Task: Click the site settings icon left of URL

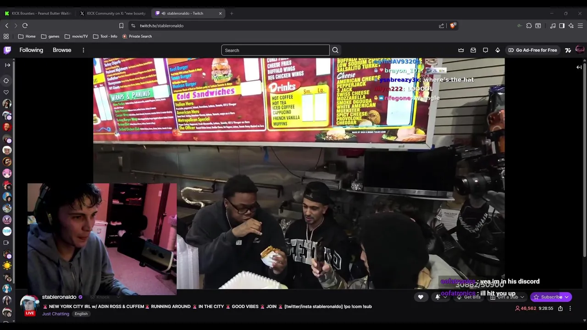Action: point(133,26)
